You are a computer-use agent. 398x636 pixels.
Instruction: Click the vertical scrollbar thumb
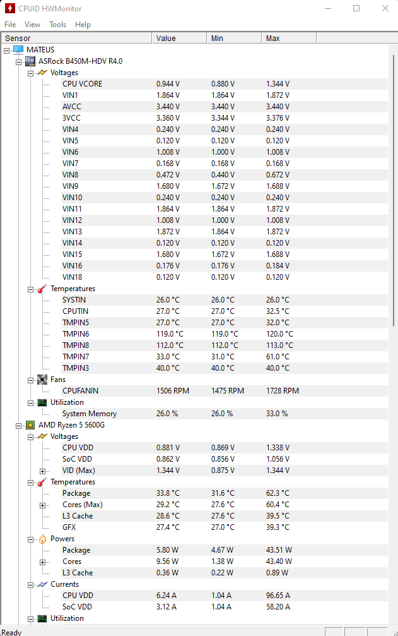point(394,191)
